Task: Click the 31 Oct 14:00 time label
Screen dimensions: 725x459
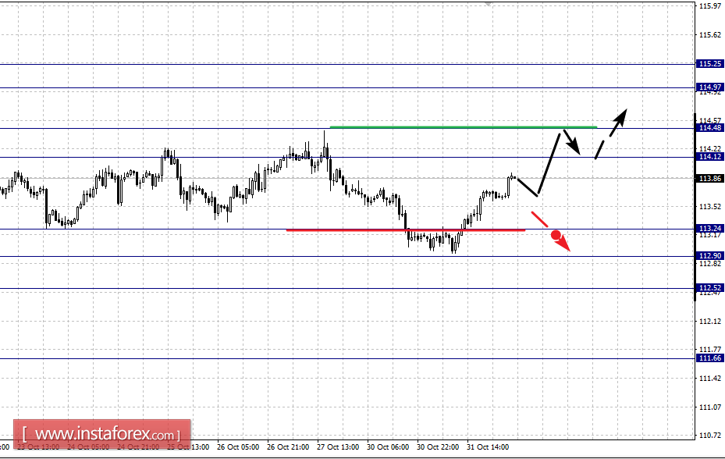Action: (x=487, y=447)
